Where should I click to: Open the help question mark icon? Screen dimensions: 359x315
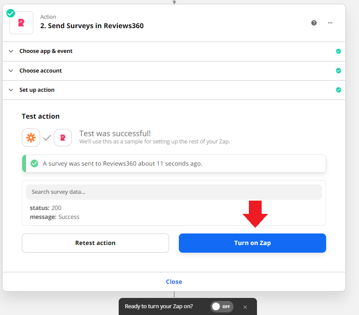pos(314,23)
